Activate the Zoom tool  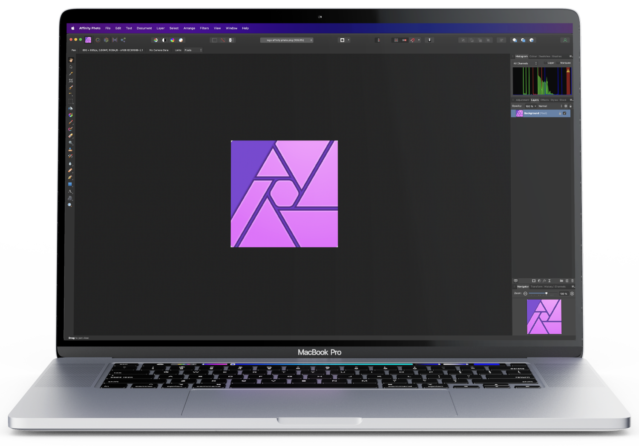[x=71, y=205]
